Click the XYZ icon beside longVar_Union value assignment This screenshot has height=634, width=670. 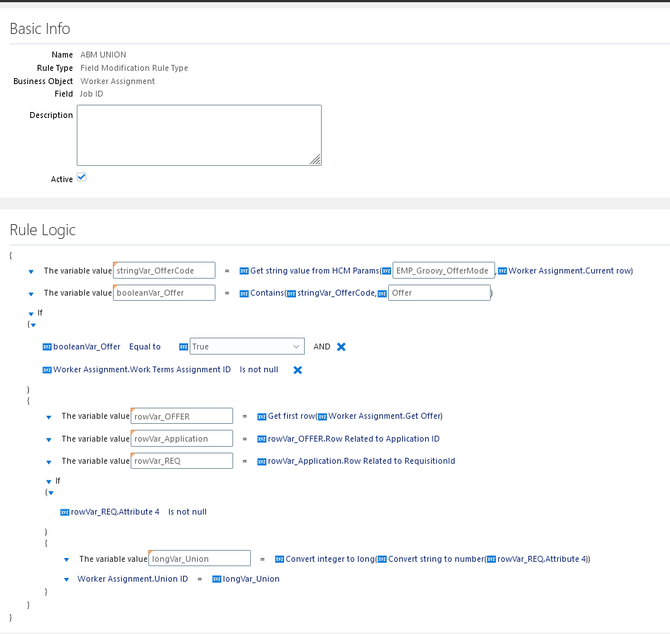218,579
